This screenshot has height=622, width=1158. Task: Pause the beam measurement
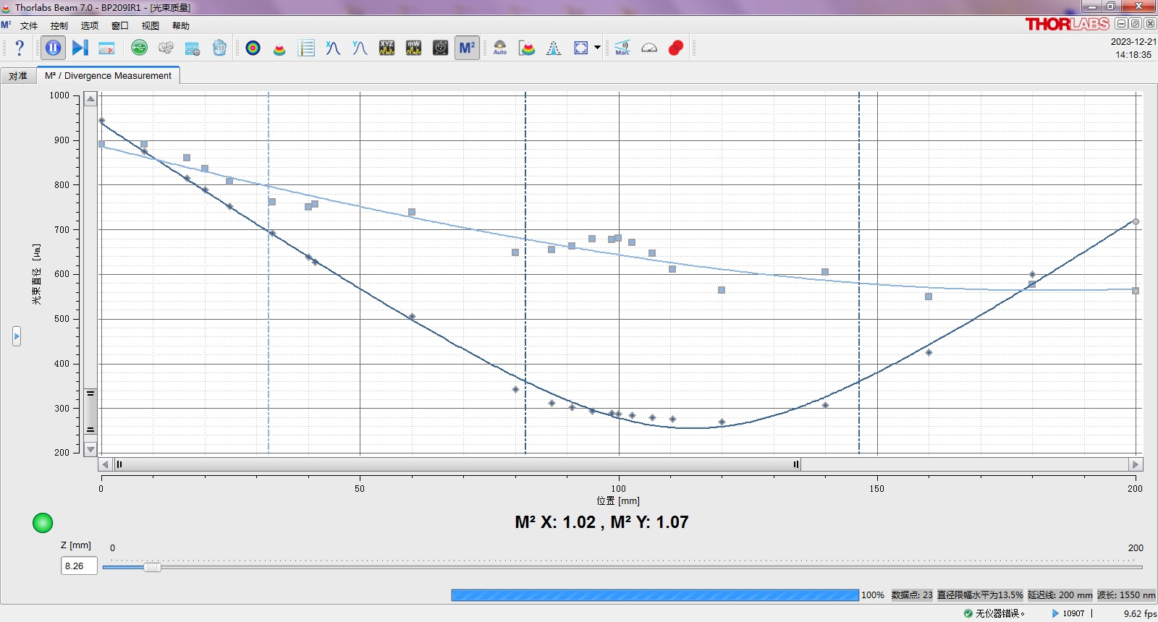[54, 48]
